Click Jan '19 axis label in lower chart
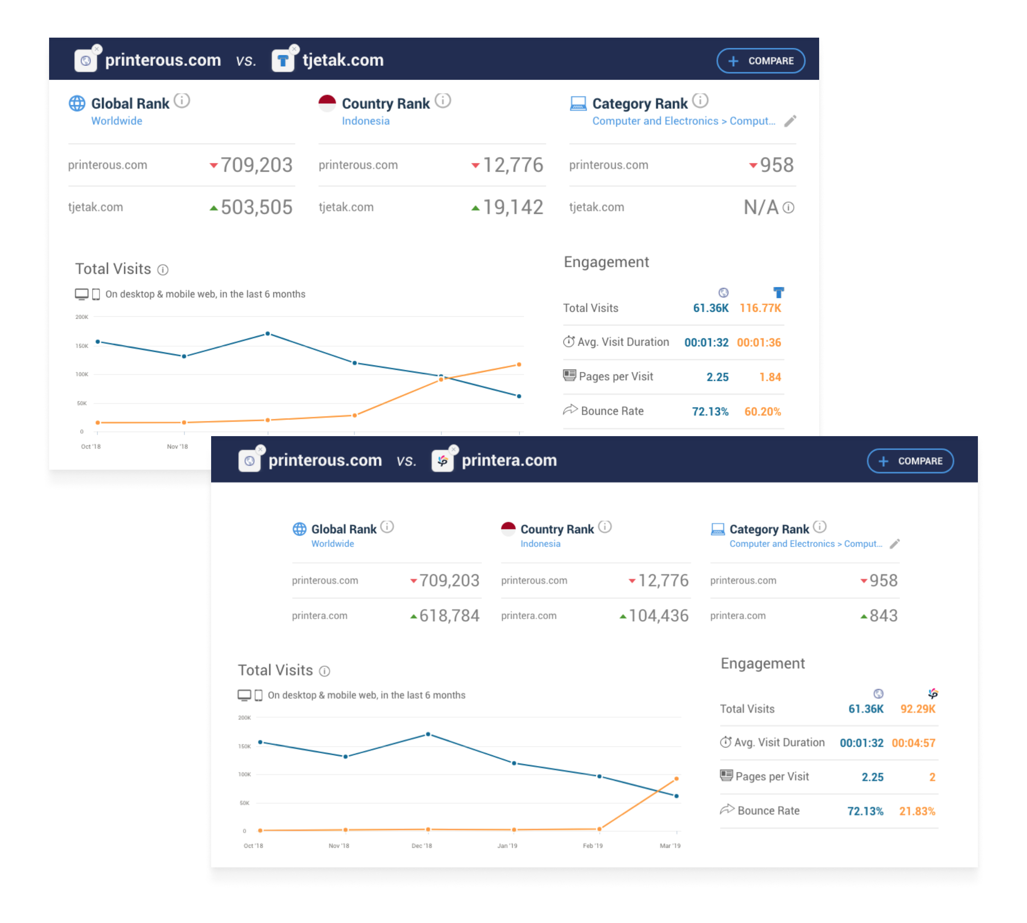The height and width of the screenshot is (923, 1027). tap(507, 846)
